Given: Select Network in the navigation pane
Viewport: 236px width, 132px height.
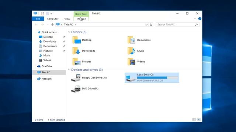Looking at the screenshot, I should 46,78.
